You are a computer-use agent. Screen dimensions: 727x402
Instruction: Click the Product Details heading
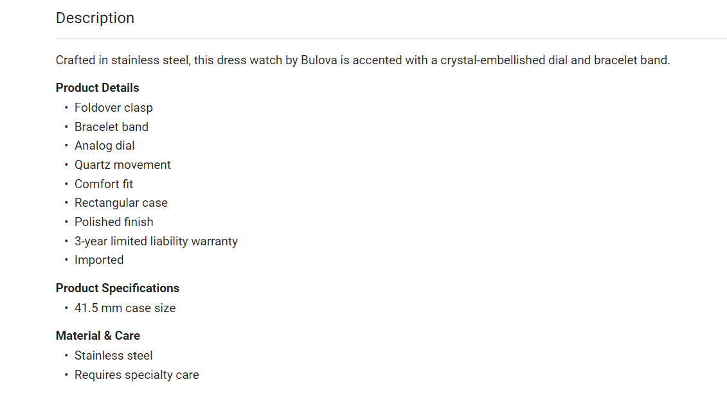pos(97,87)
